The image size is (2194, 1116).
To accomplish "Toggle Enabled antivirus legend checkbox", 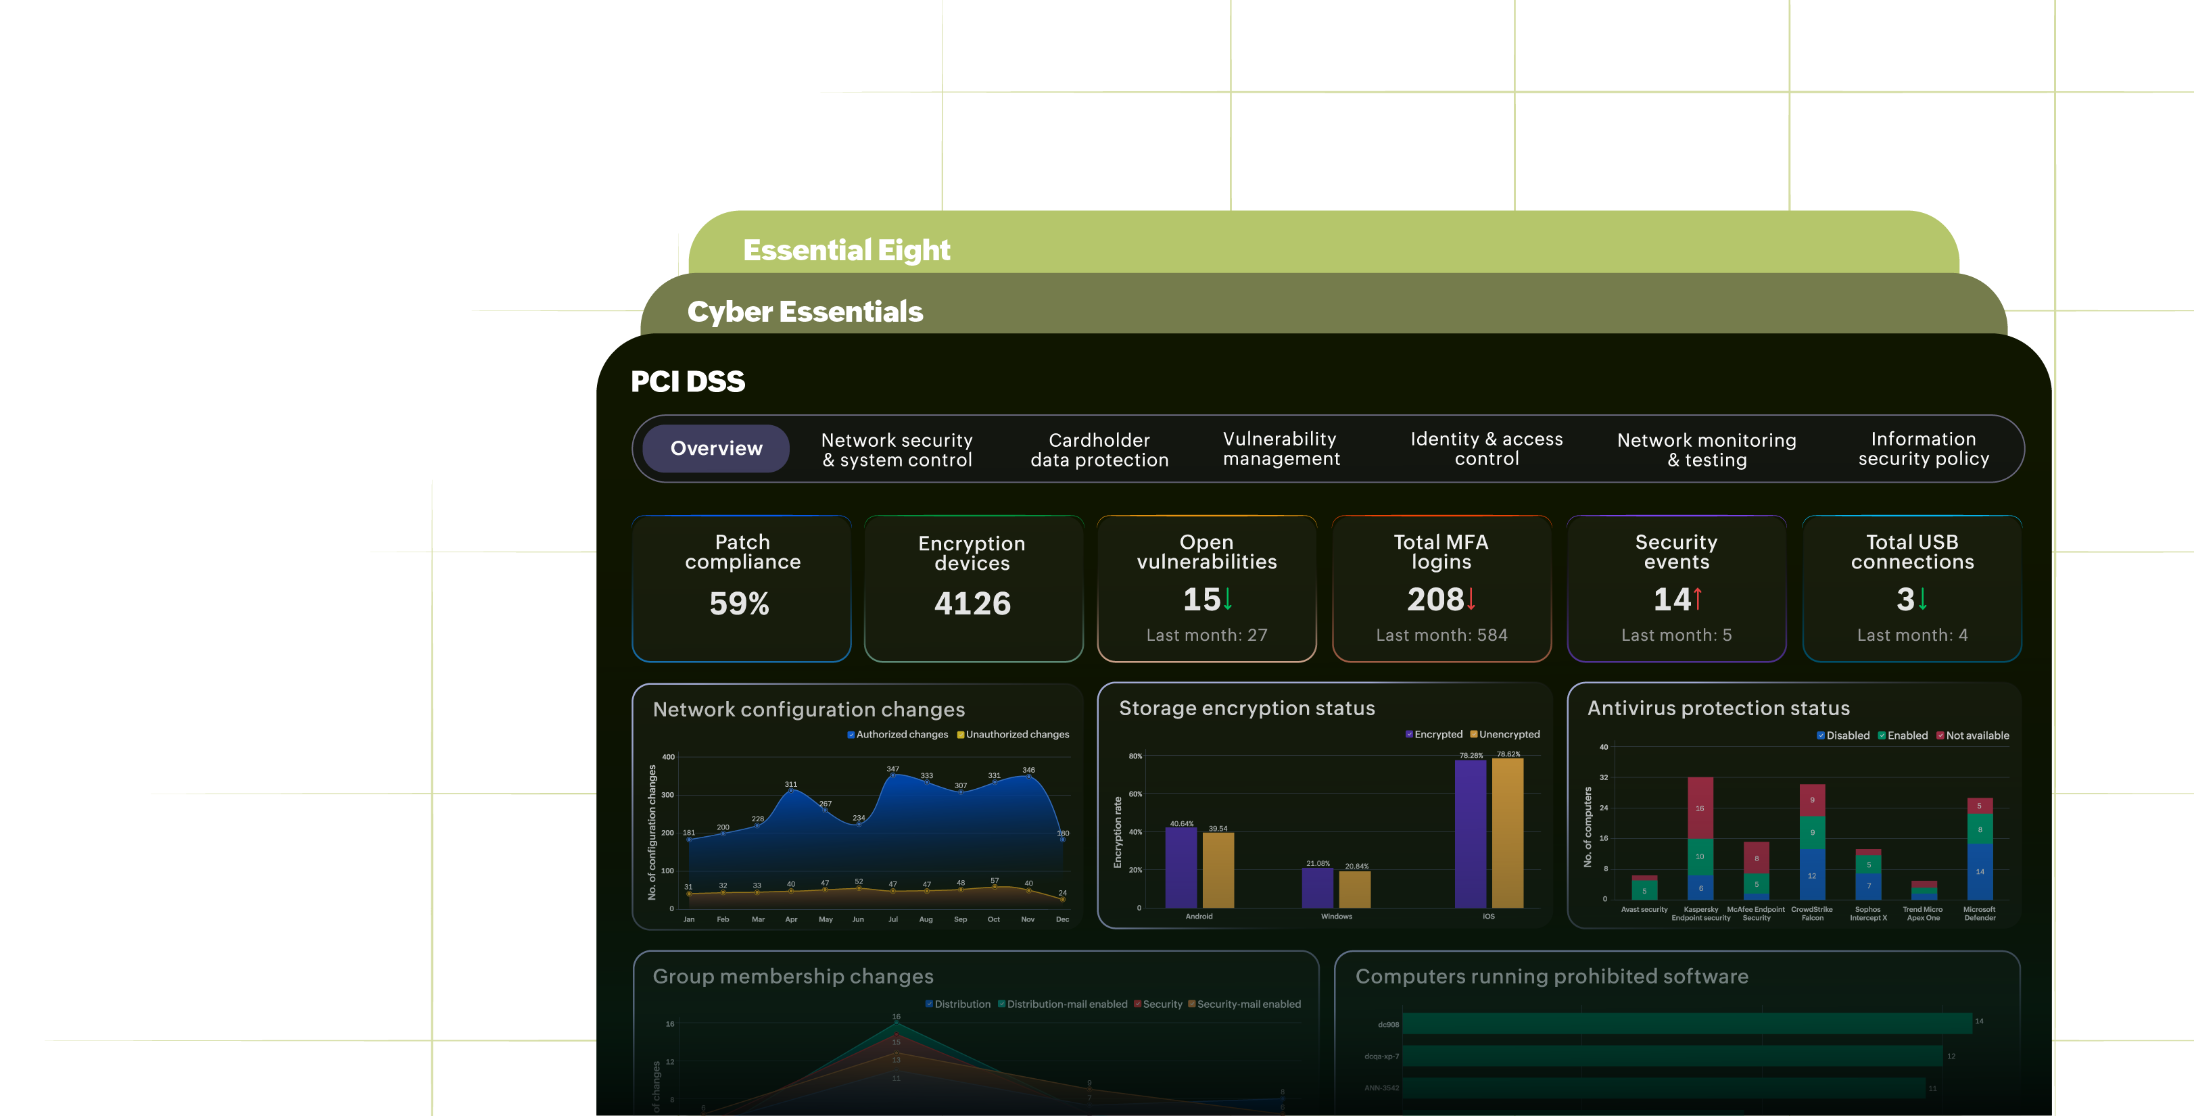I will tap(1882, 735).
